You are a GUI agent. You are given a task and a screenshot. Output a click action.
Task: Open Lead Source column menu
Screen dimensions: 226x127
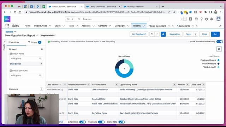click(x=65, y=85)
